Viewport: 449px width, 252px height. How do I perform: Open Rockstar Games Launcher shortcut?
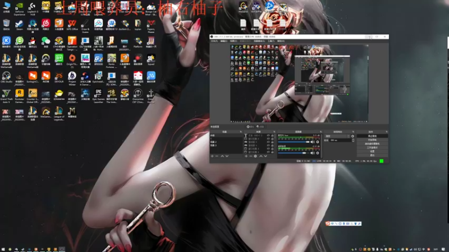point(20,96)
